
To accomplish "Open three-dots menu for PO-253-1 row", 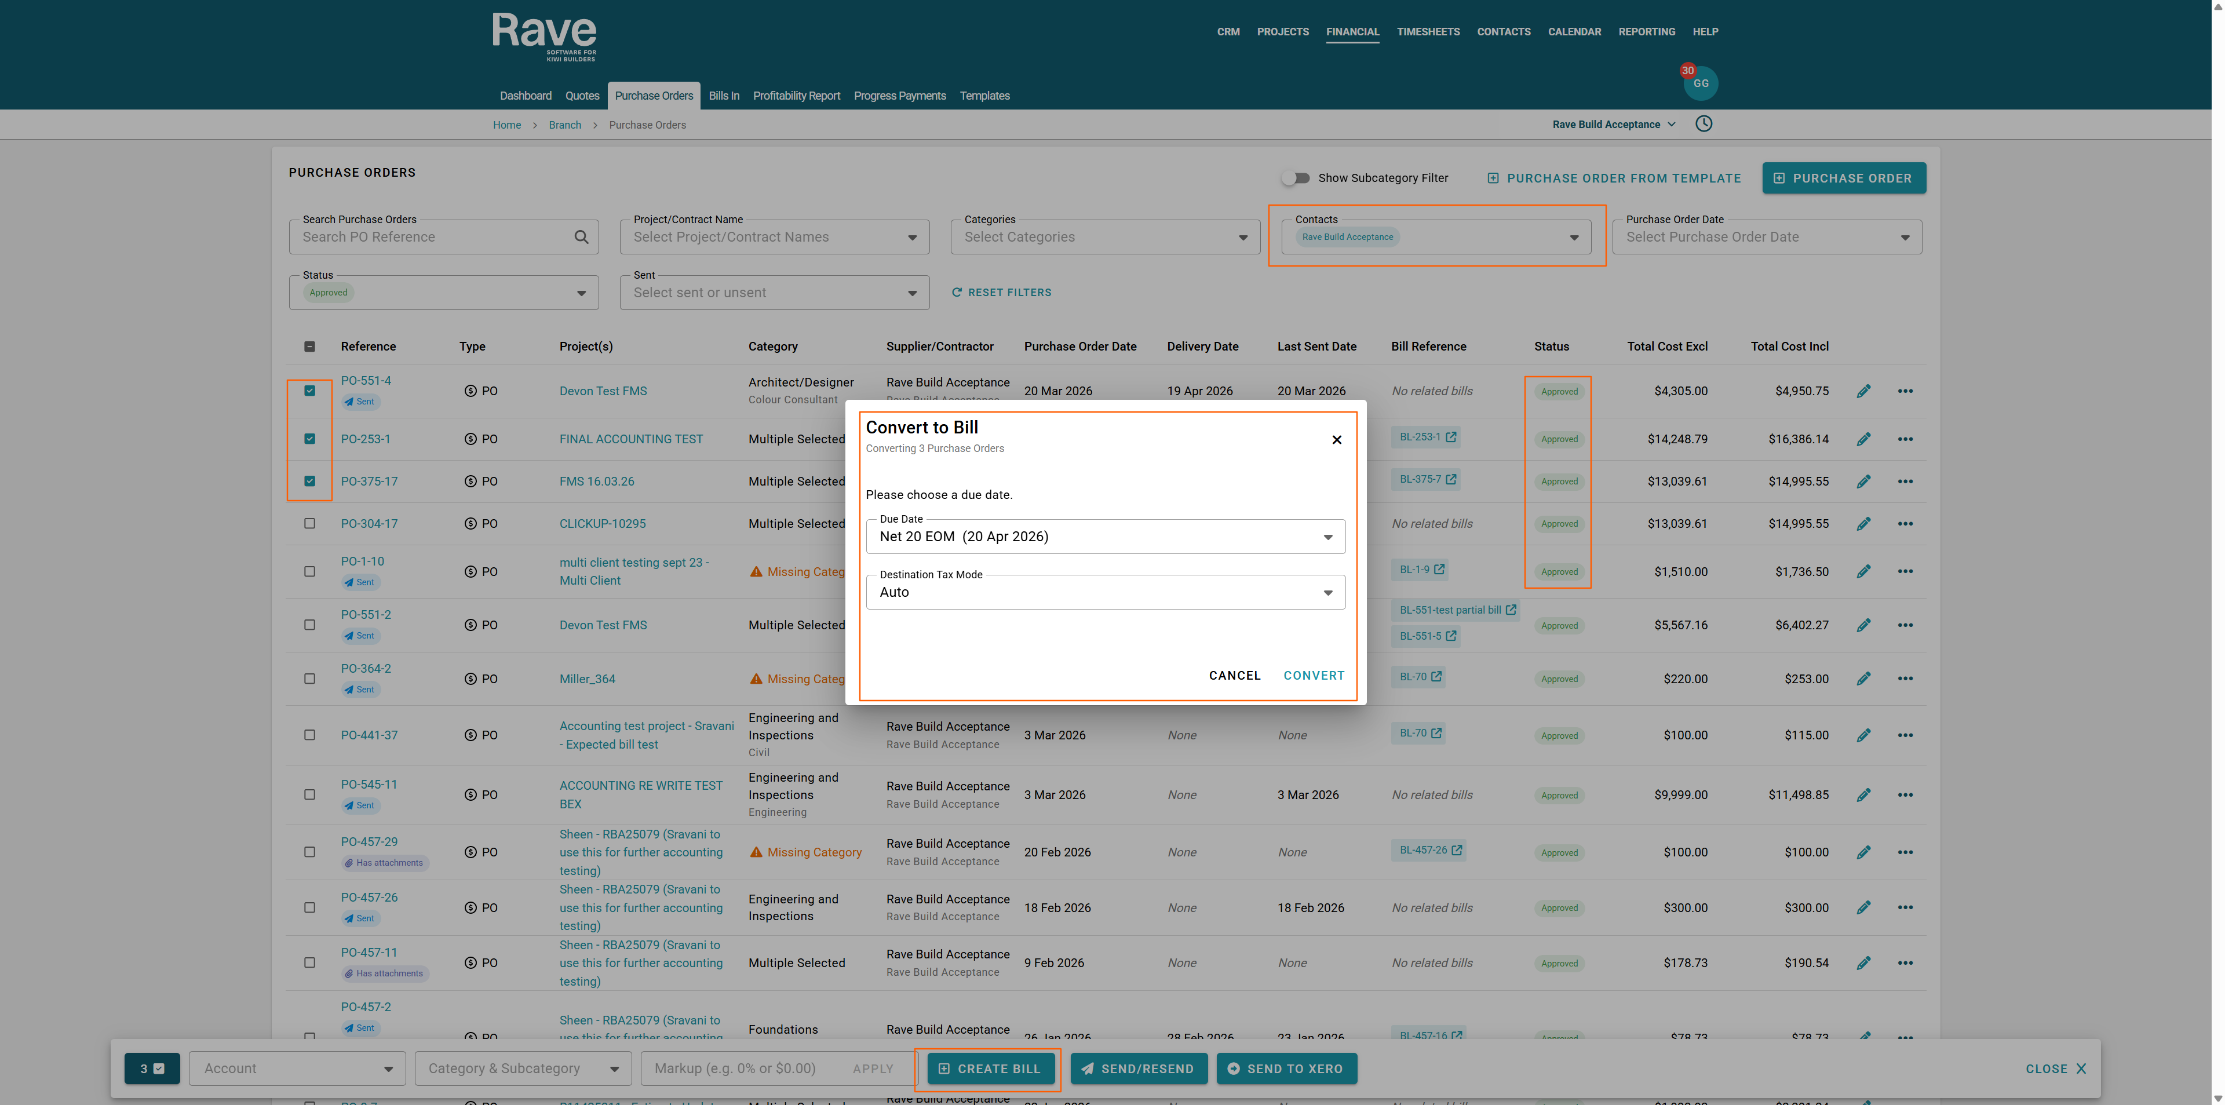I will (1905, 439).
